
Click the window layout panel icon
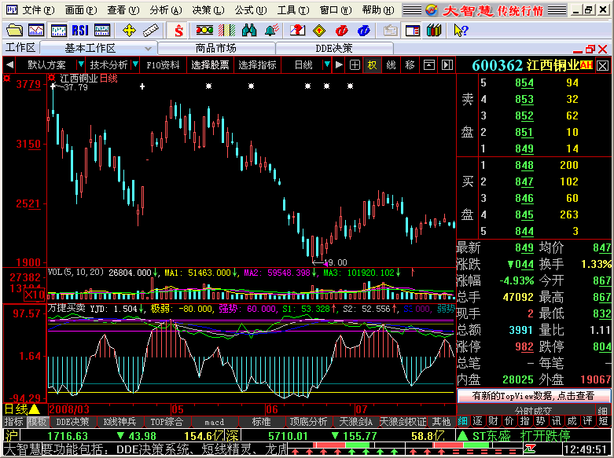tap(412, 30)
